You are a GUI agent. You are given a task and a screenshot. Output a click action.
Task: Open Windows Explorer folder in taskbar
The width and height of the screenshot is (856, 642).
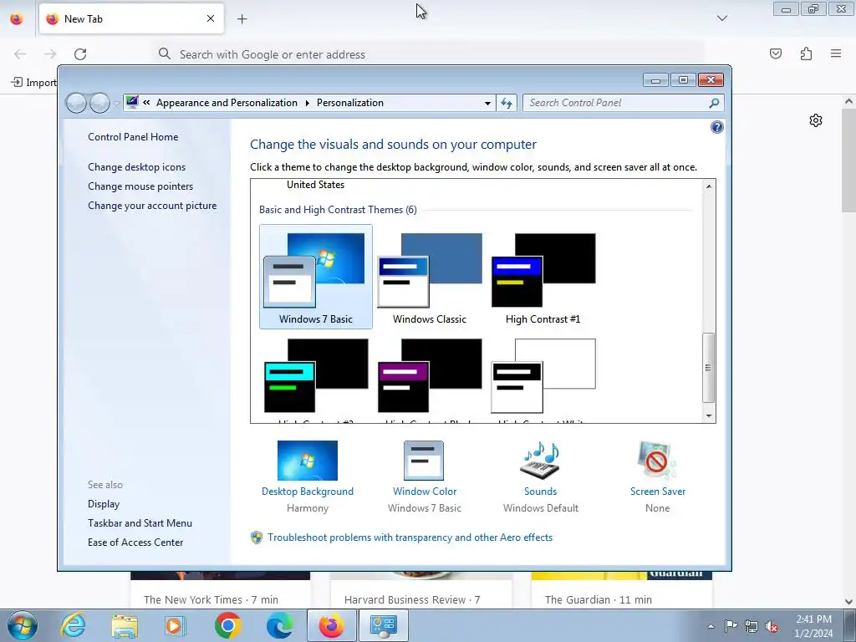[x=125, y=625]
